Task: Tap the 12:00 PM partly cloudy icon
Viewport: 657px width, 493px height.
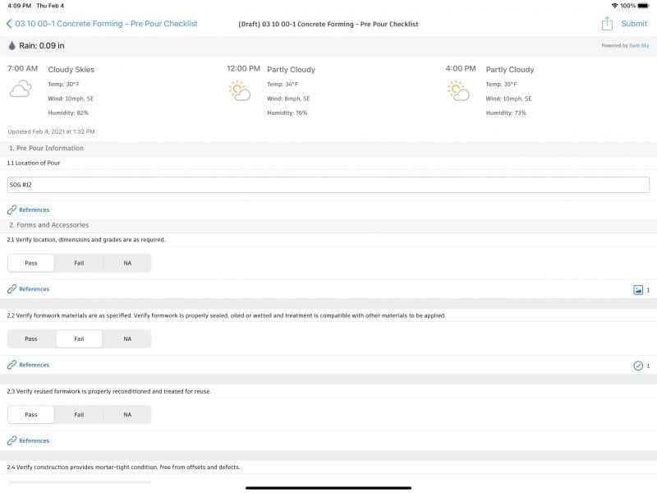Action: (x=240, y=90)
